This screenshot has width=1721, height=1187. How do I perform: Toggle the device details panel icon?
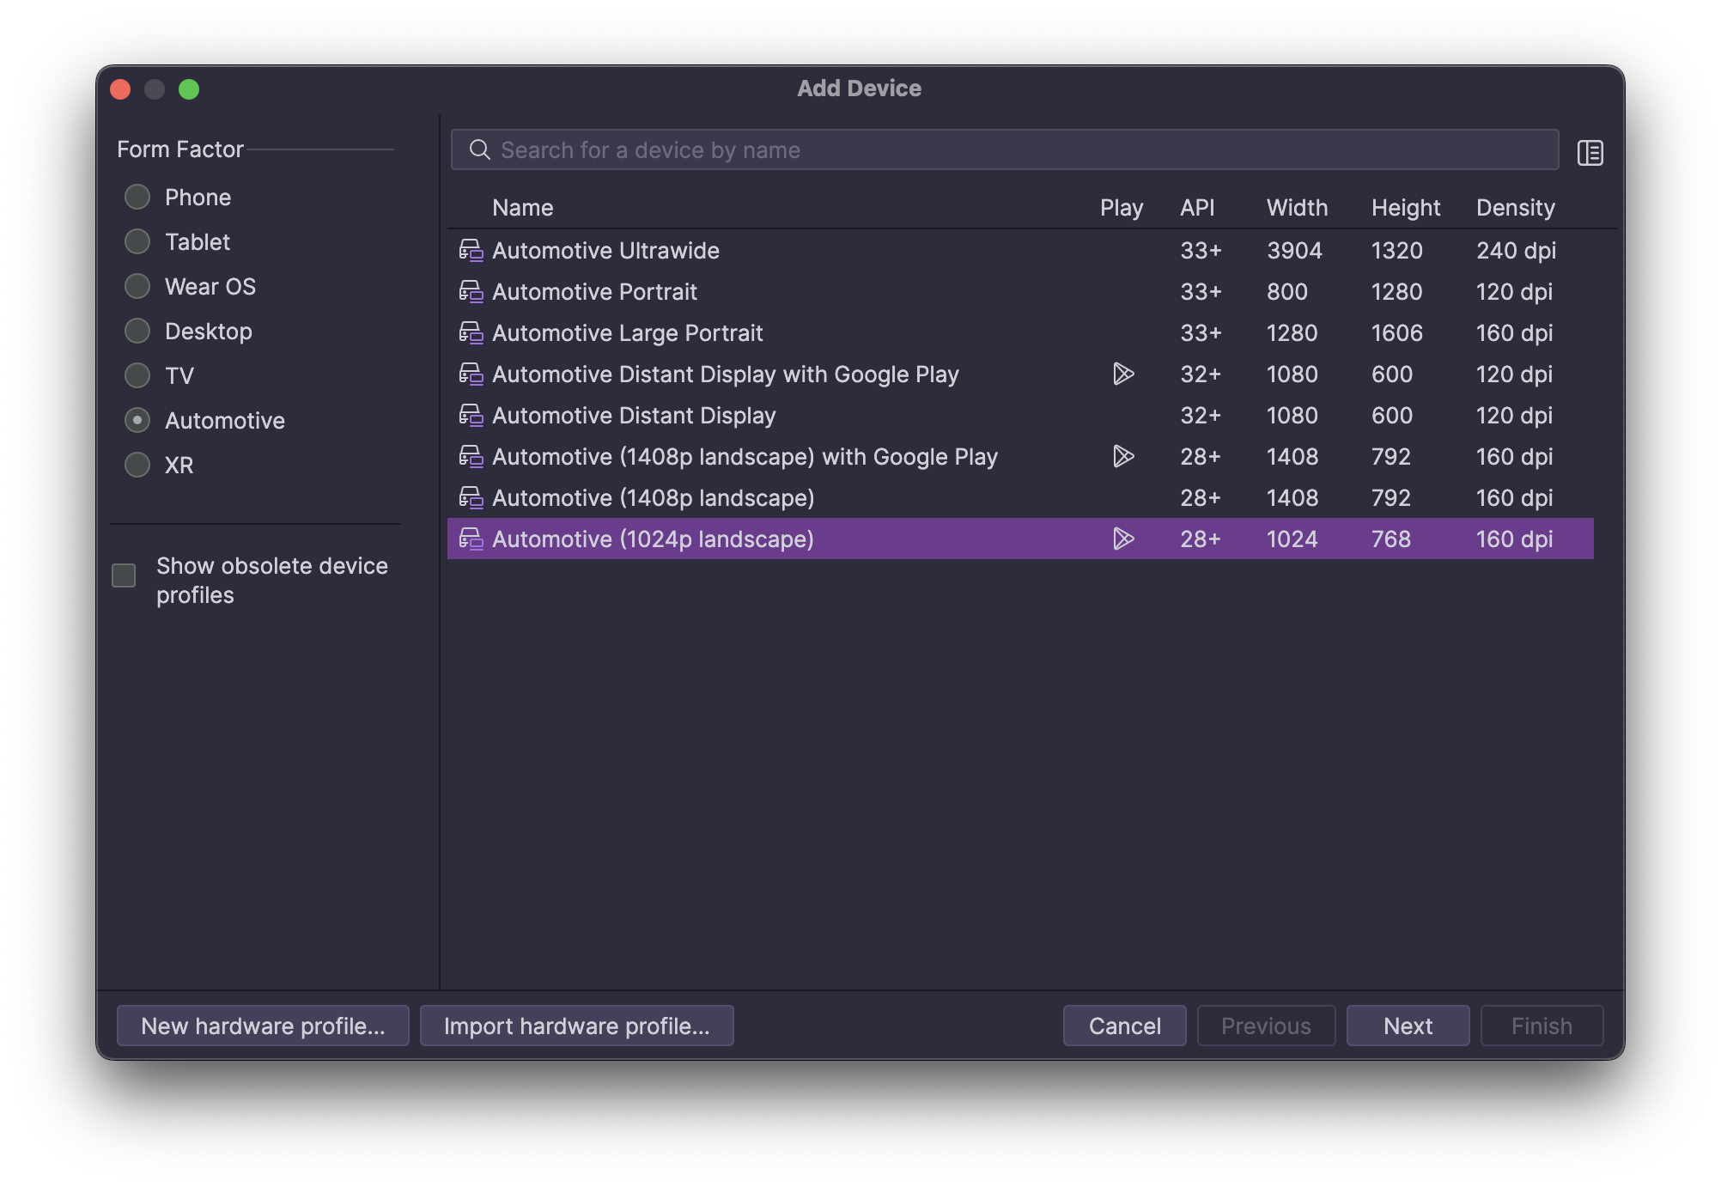[x=1590, y=153]
